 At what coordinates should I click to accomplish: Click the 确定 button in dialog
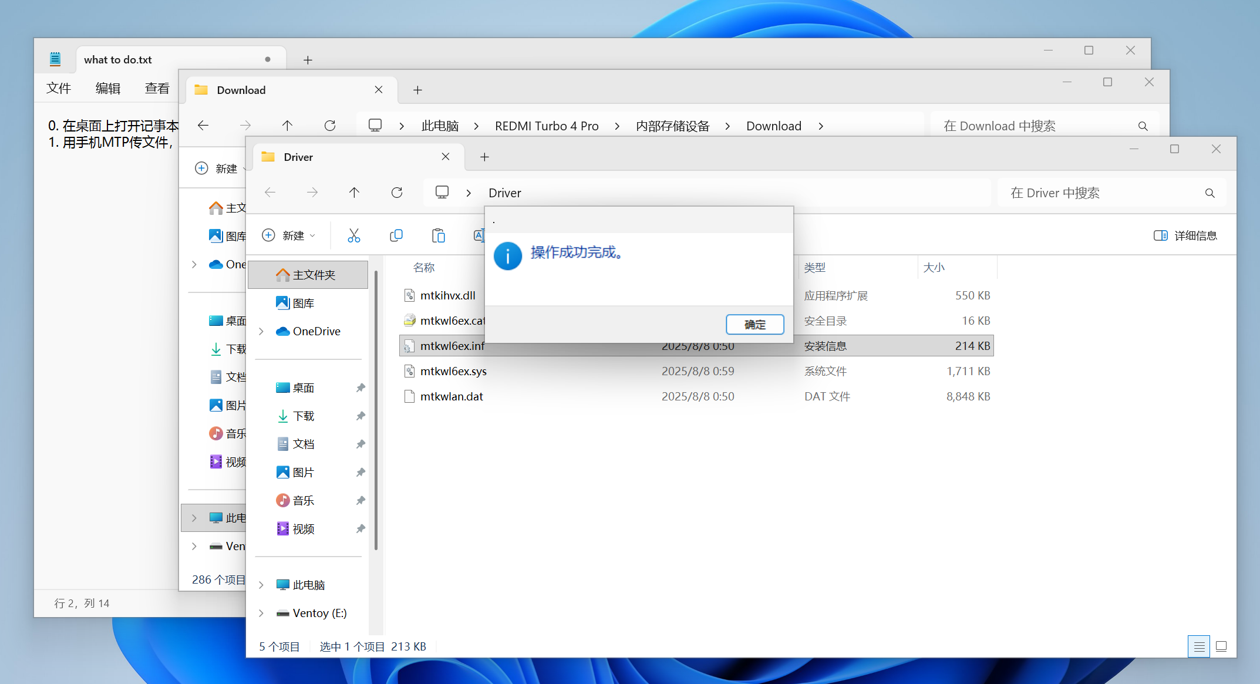pos(754,324)
